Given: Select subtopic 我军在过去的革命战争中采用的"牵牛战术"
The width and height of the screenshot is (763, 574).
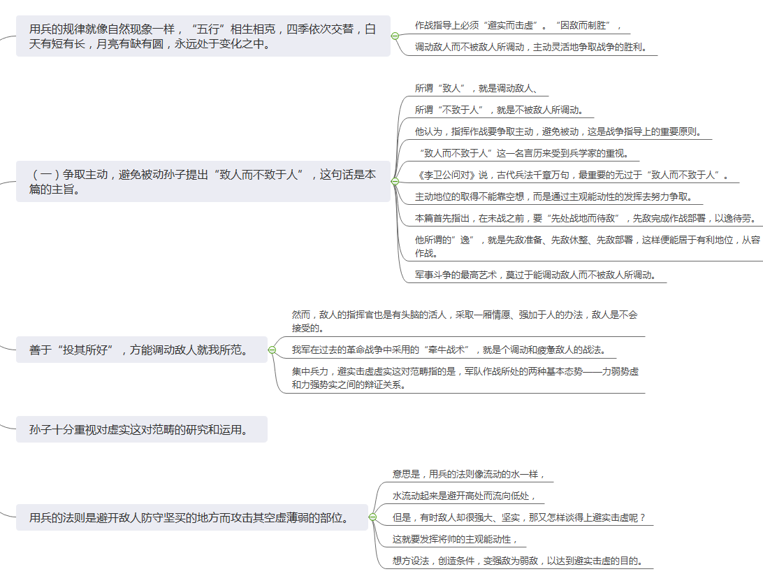Looking at the screenshot, I should pos(449,350).
